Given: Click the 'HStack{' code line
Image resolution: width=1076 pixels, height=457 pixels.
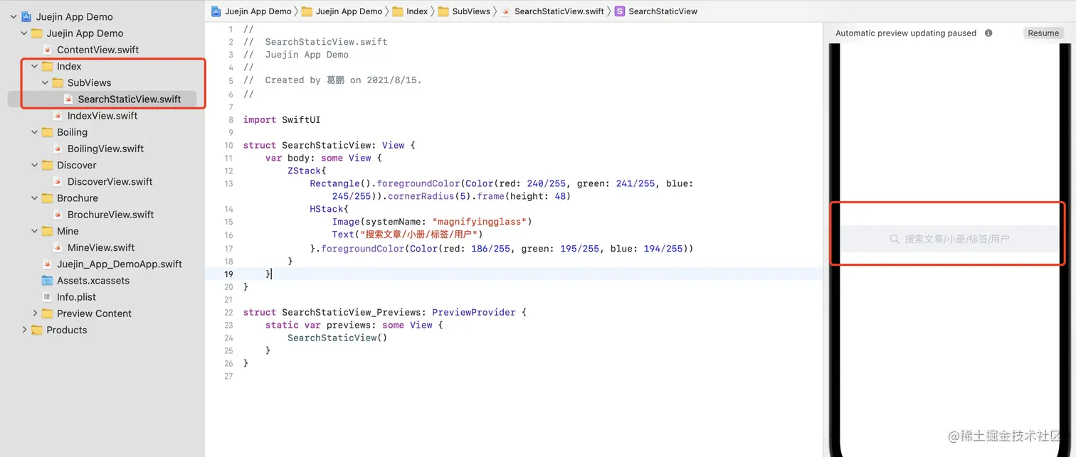Looking at the screenshot, I should pos(329,209).
